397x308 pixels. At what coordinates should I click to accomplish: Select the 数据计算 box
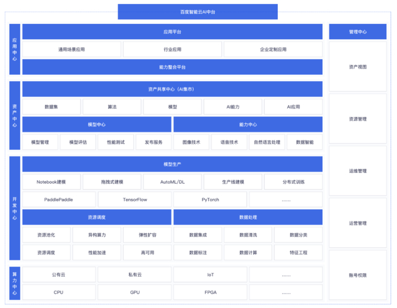(248, 252)
